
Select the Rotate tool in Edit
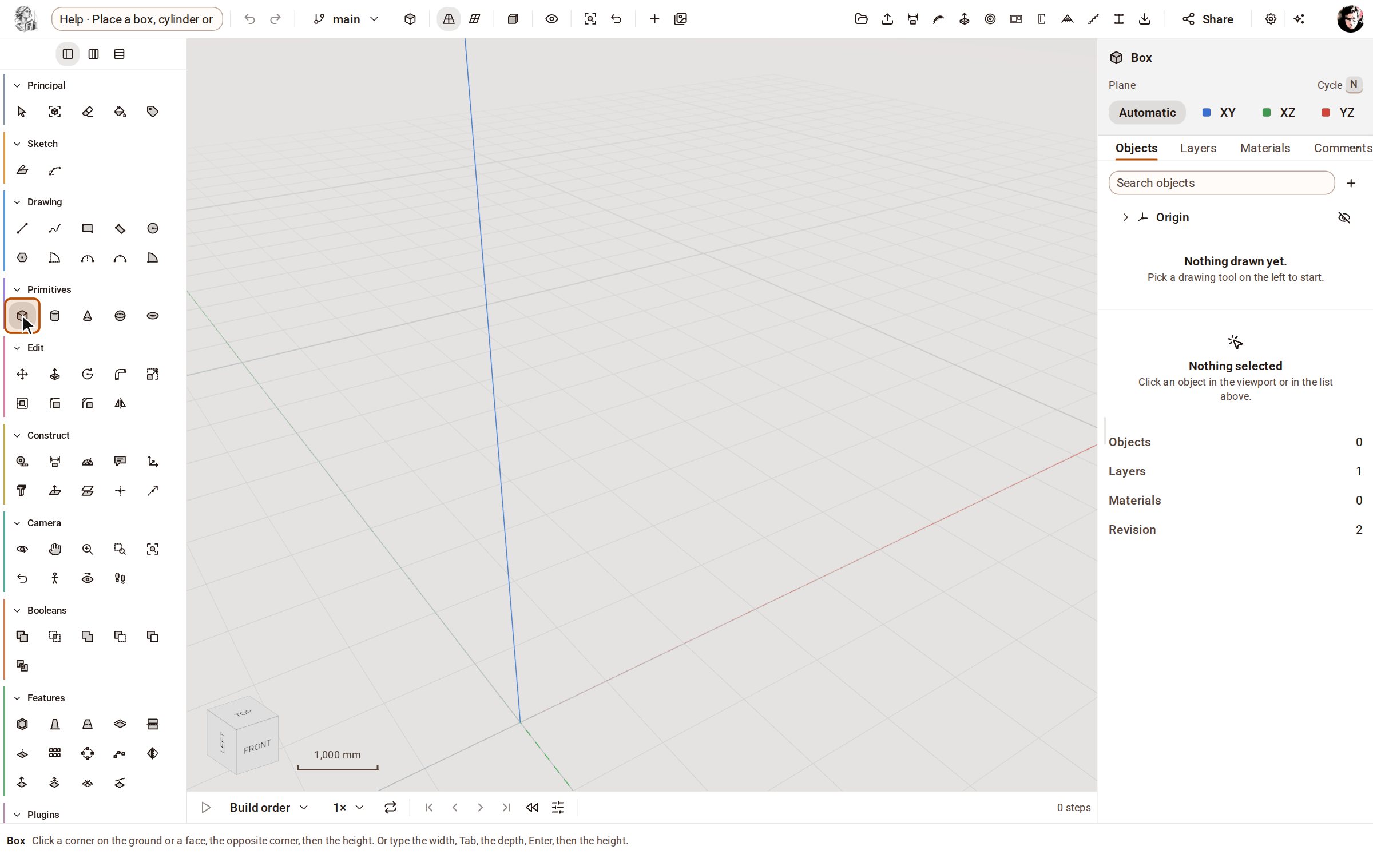88,374
